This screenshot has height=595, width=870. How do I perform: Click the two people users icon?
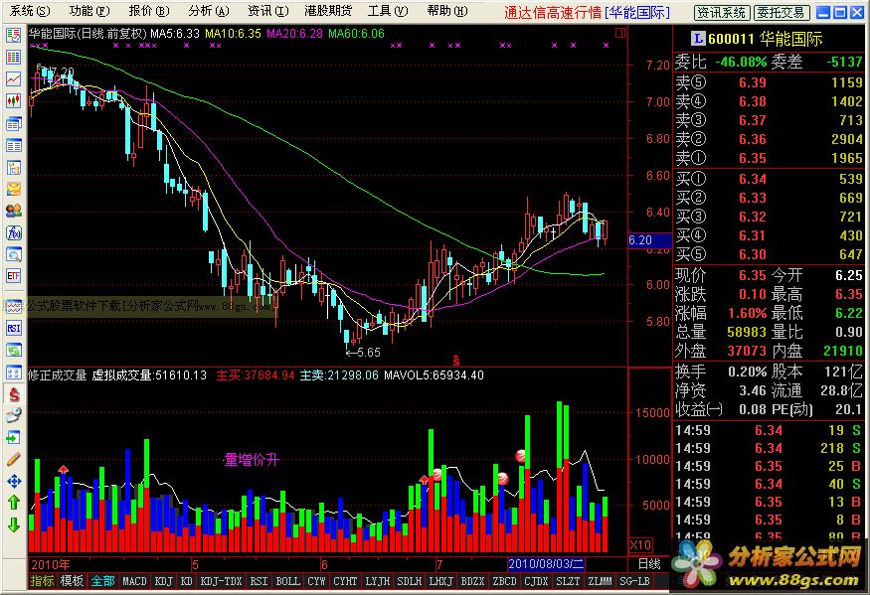tap(13, 211)
